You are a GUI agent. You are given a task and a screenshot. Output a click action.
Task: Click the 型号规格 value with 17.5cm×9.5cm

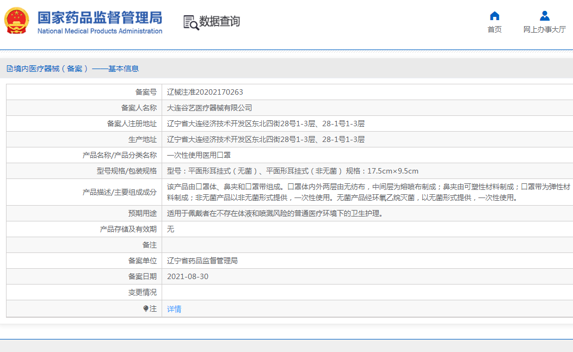coord(292,171)
